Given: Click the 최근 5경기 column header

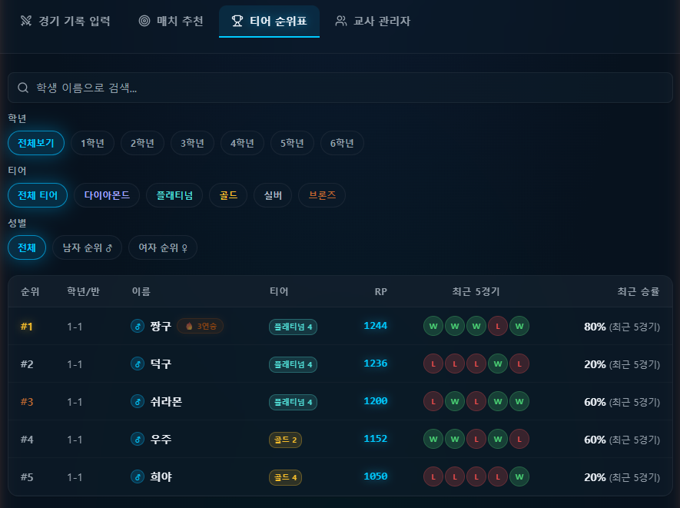Looking at the screenshot, I should pos(476,291).
